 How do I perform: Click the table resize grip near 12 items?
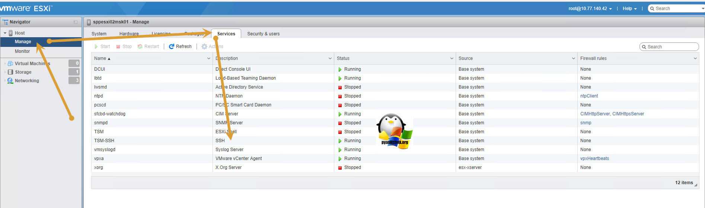point(696,185)
